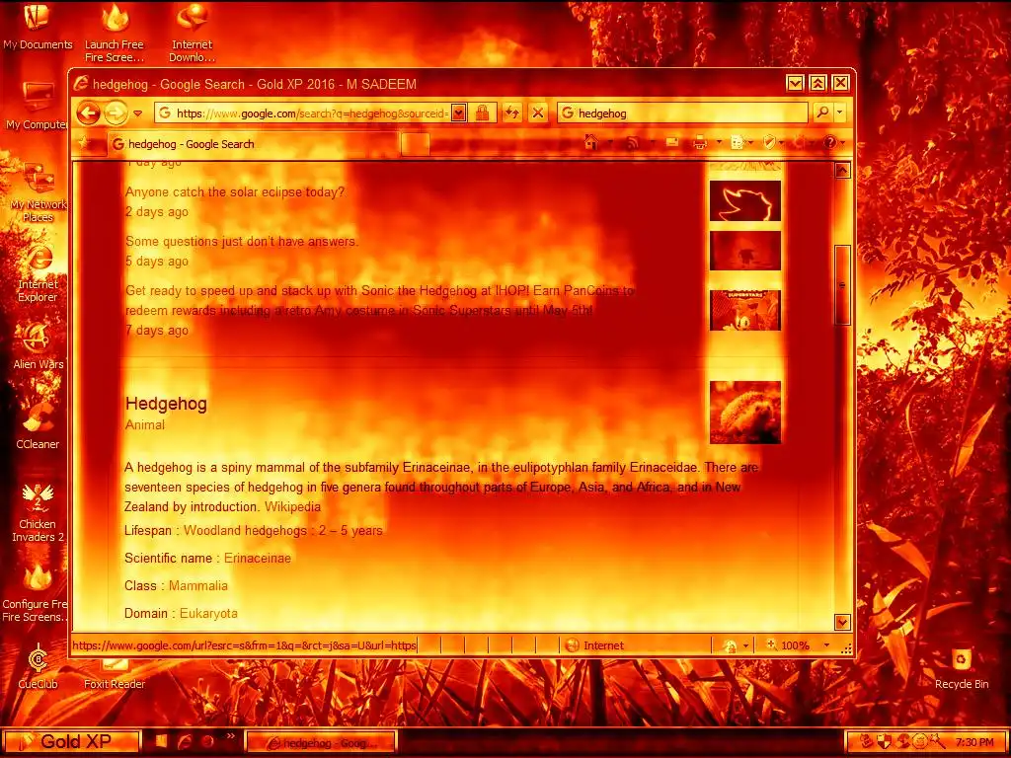This screenshot has height=758, width=1011.
Task: Open the Recycle Bin desktop icon
Action: coord(962,669)
